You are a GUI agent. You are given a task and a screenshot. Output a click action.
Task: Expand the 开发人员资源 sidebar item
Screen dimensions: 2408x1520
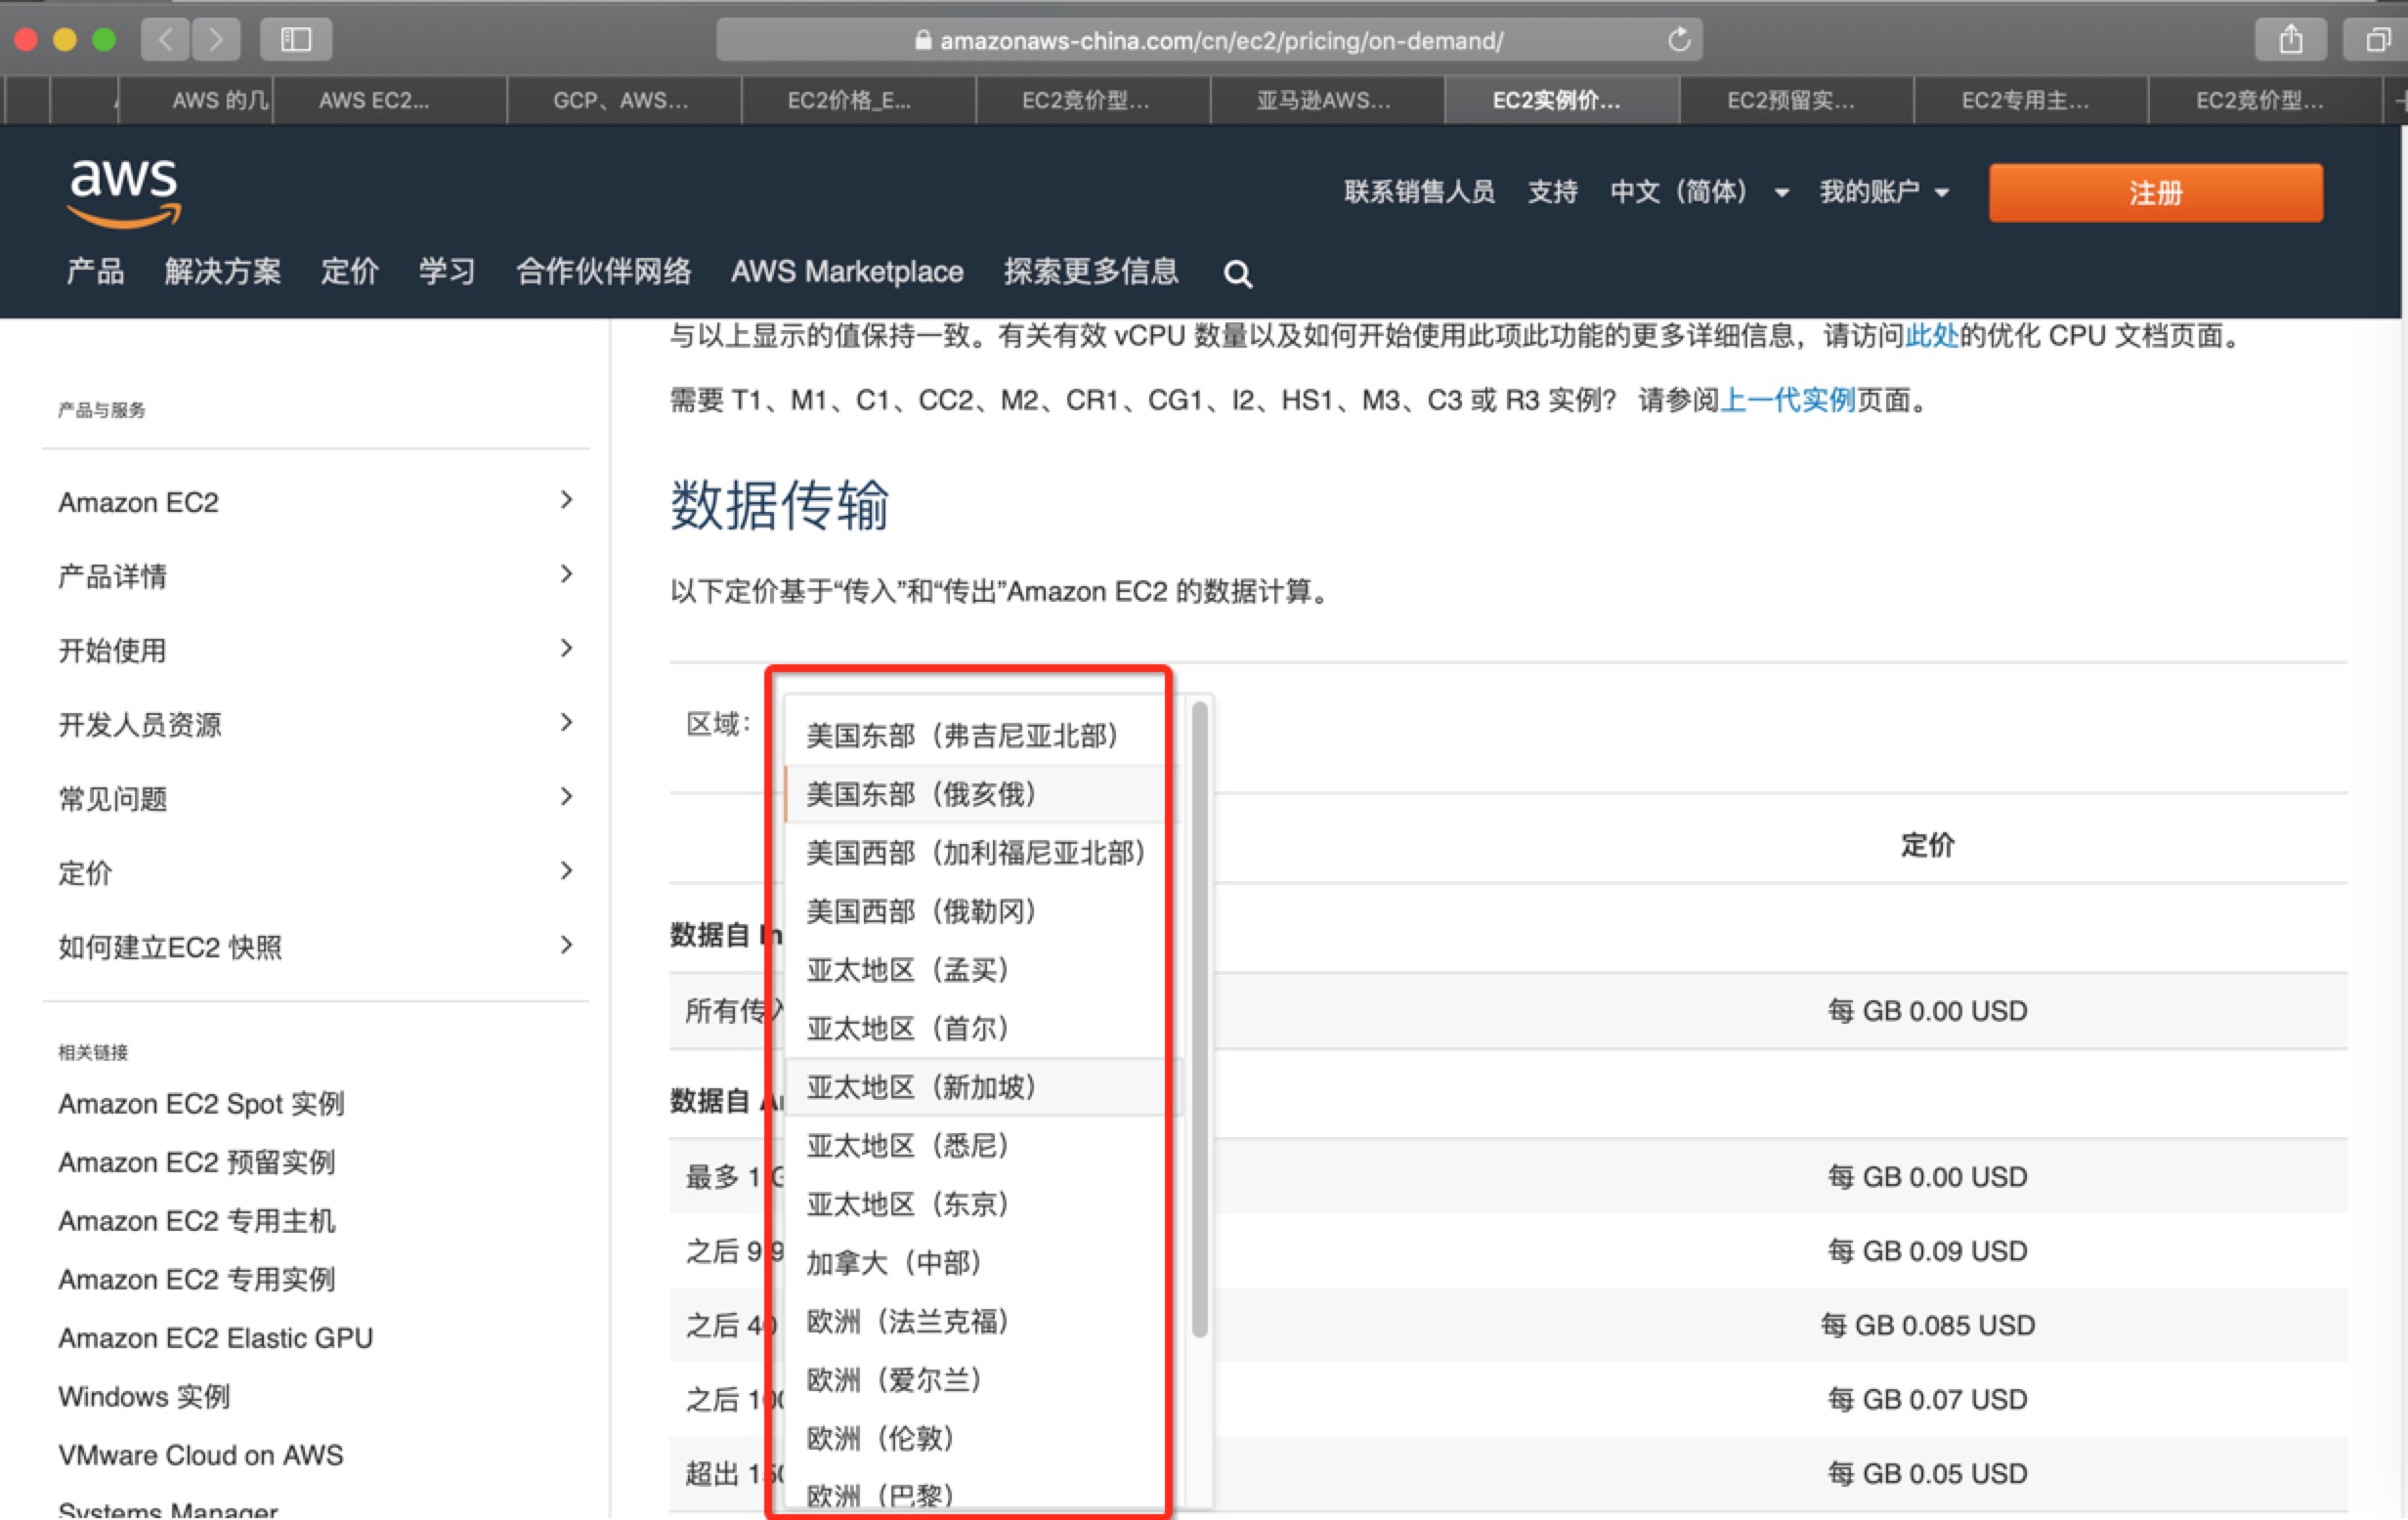coord(316,724)
